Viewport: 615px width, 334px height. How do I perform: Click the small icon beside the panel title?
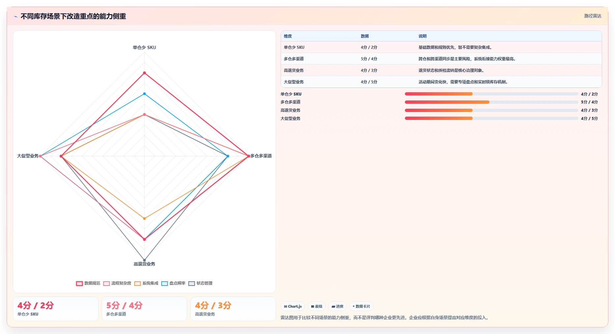[x=15, y=16]
